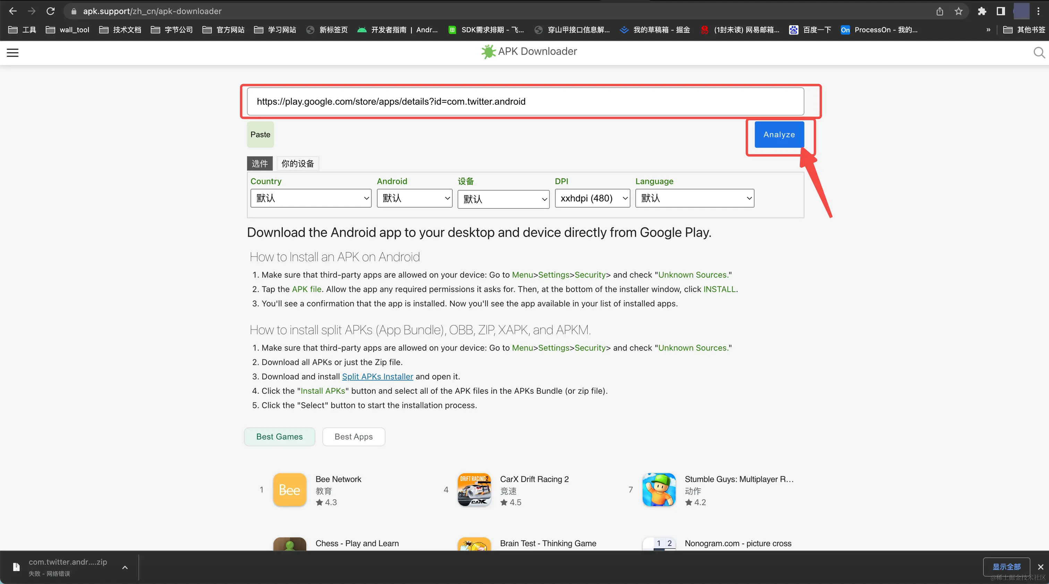The image size is (1049, 584).
Task: Open the Country dropdown
Action: click(311, 198)
